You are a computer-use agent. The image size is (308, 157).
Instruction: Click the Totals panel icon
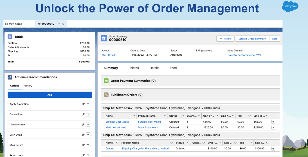(x=10, y=37)
